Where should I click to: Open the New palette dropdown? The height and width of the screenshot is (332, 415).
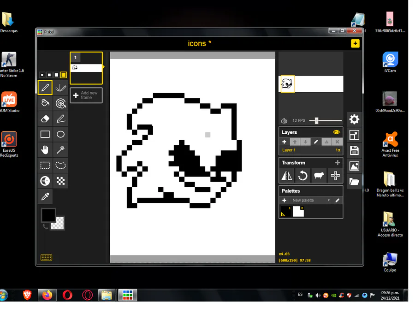point(311,201)
